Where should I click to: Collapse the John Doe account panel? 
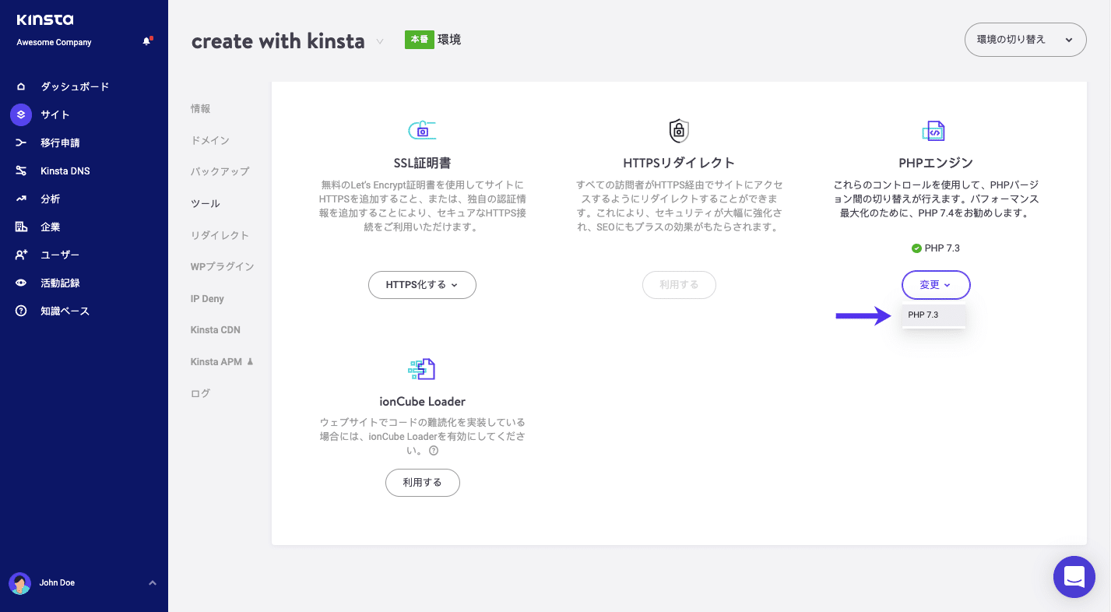click(x=153, y=582)
